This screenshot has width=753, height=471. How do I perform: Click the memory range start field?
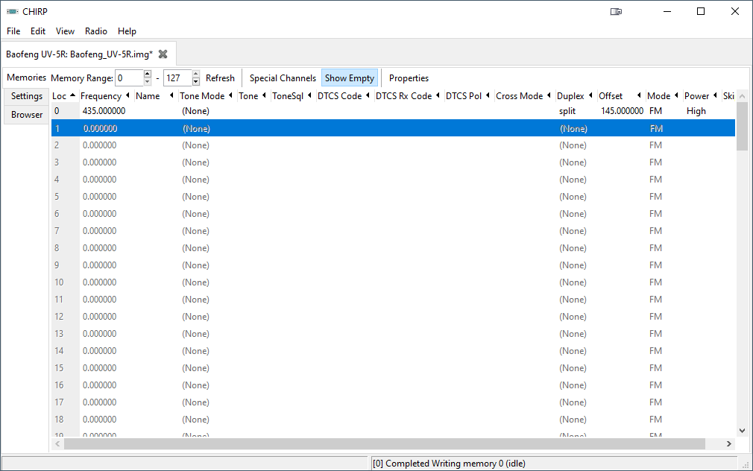point(129,78)
